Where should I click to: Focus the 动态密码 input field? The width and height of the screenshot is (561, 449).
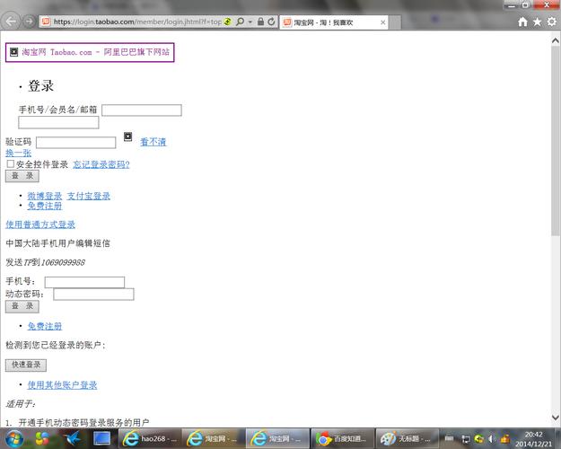point(93,295)
